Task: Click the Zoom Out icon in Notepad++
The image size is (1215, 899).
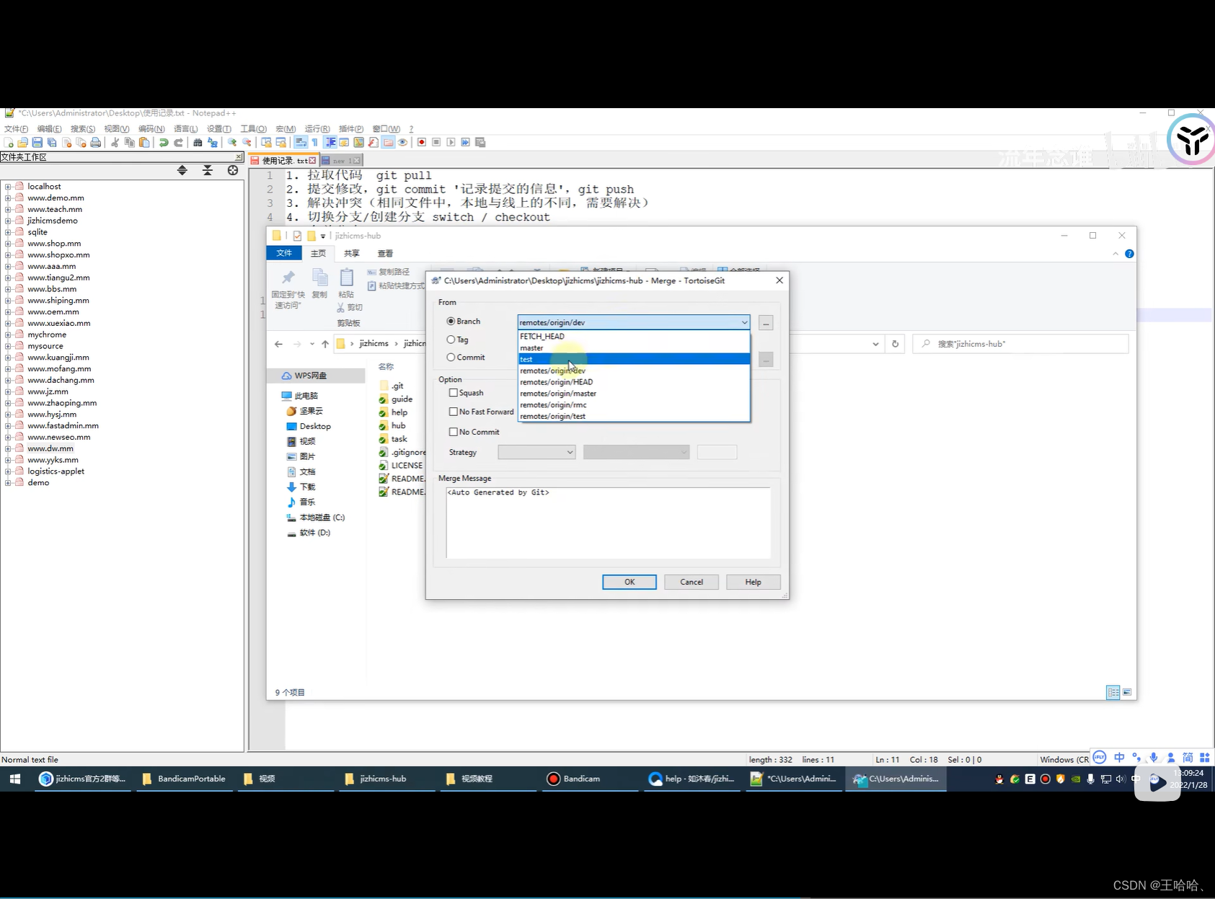Action: 247,143
